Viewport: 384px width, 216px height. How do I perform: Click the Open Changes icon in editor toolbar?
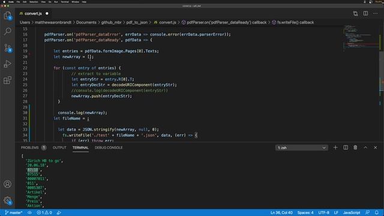coord(355,13)
